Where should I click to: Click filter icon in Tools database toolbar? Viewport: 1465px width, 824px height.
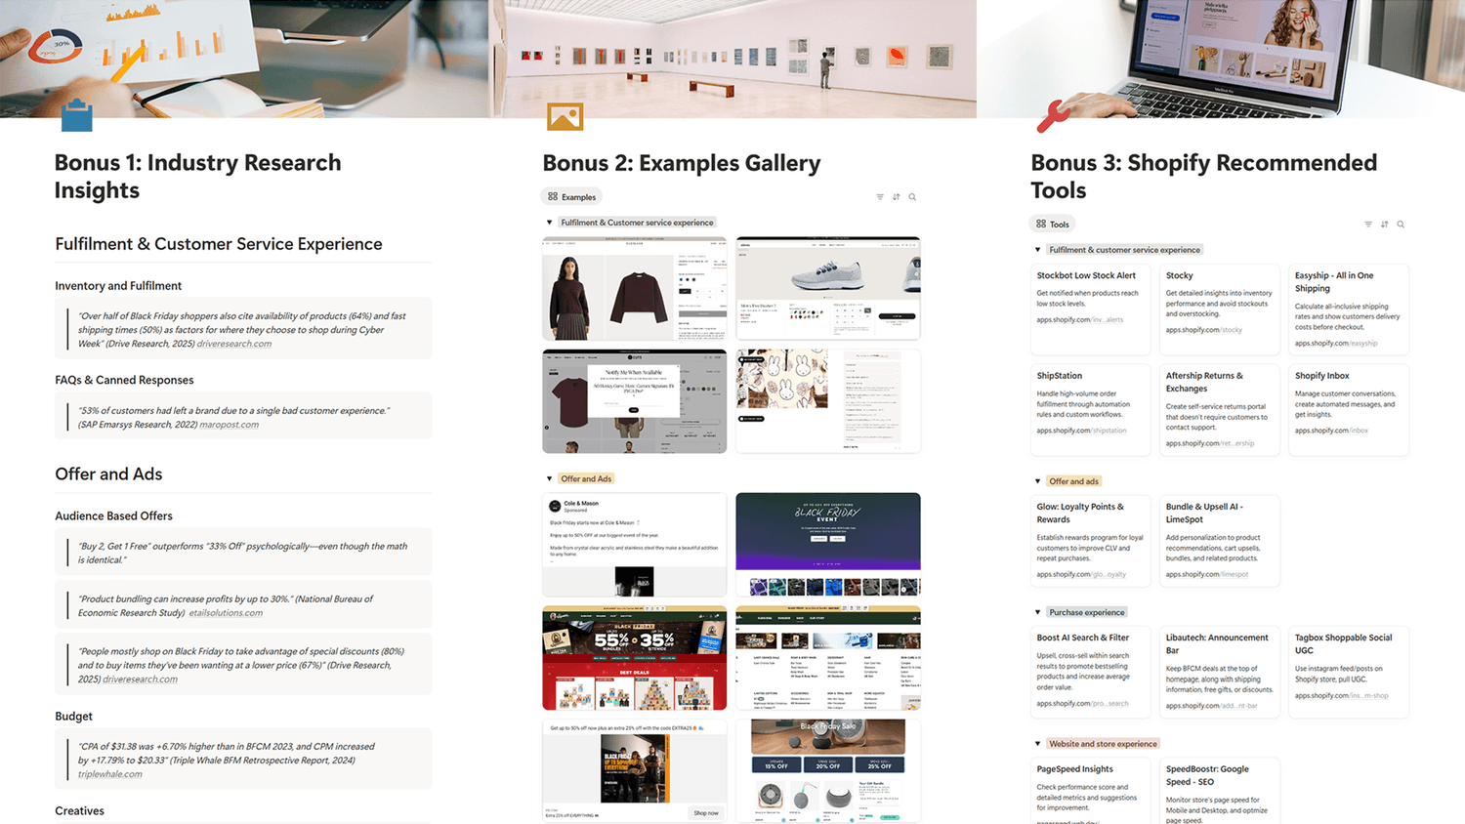[1368, 225]
